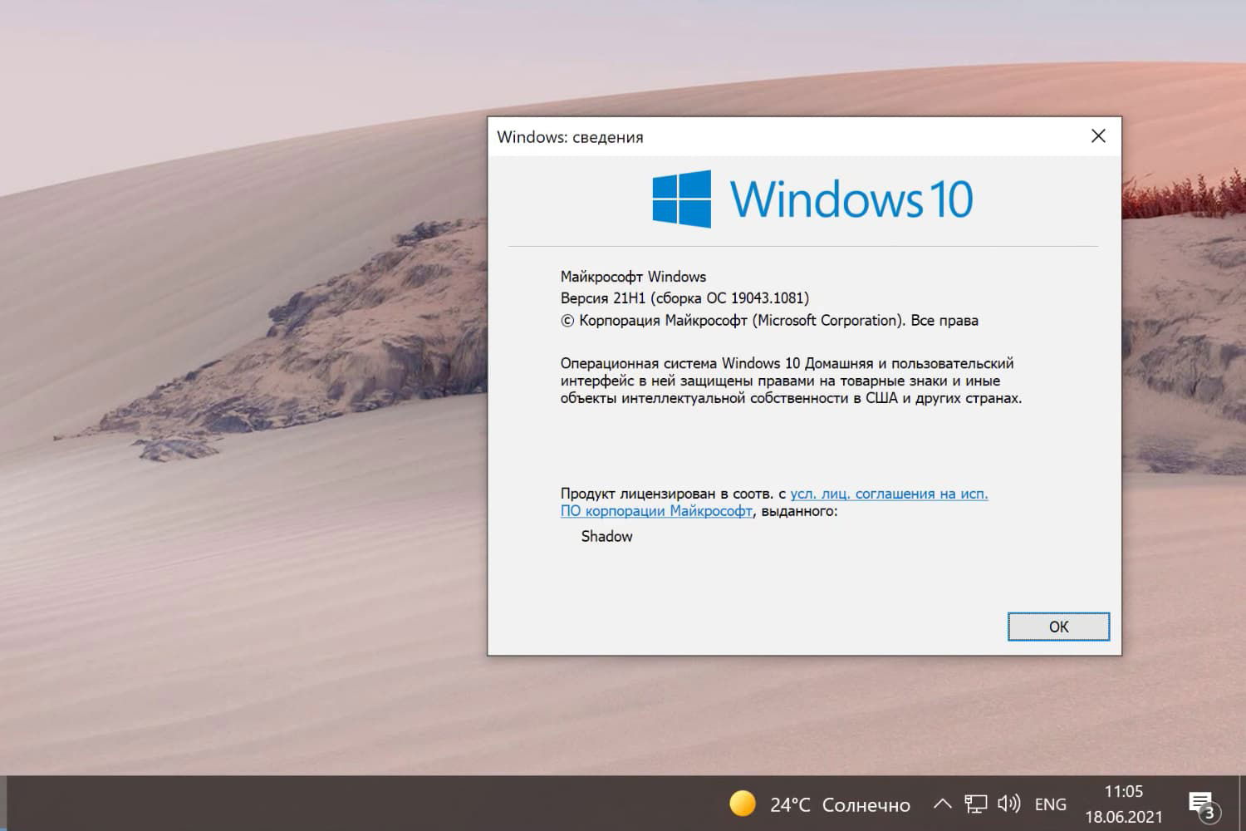
Task: Click the network icon in system tray
Action: coord(976,804)
